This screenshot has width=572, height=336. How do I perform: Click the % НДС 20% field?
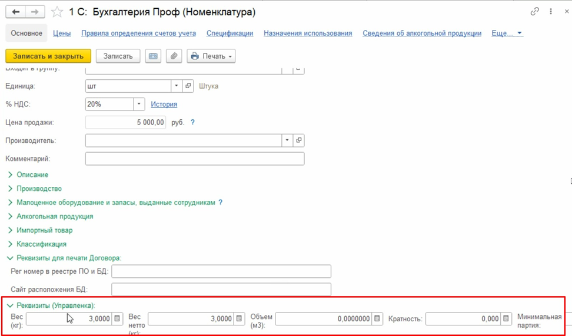coord(109,104)
